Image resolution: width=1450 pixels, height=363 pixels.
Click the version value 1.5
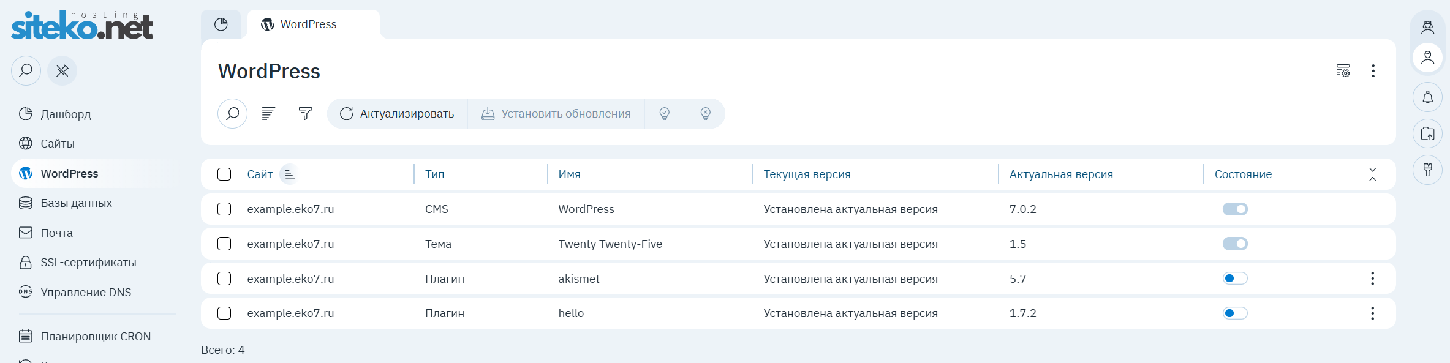[1018, 244]
